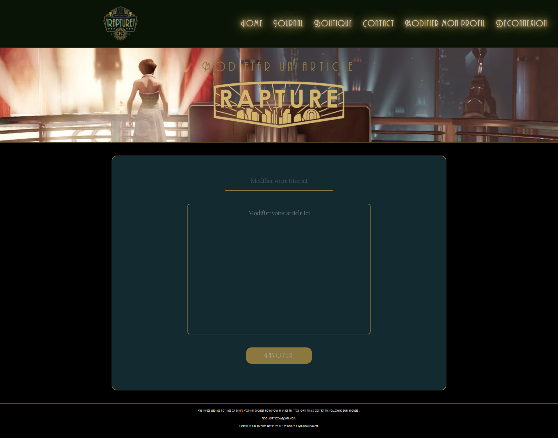The image size is (558, 438).
Task: Click the 'Modifier votre titre ici' title field
Action: point(279,181)
